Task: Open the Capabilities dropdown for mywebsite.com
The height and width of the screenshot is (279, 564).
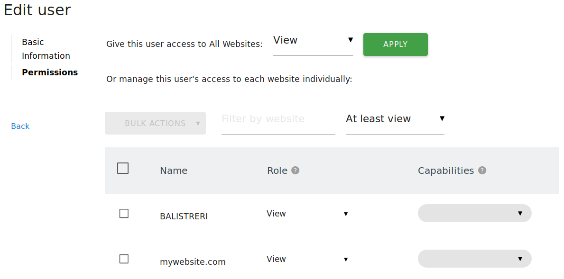Action: click(474, 259)
